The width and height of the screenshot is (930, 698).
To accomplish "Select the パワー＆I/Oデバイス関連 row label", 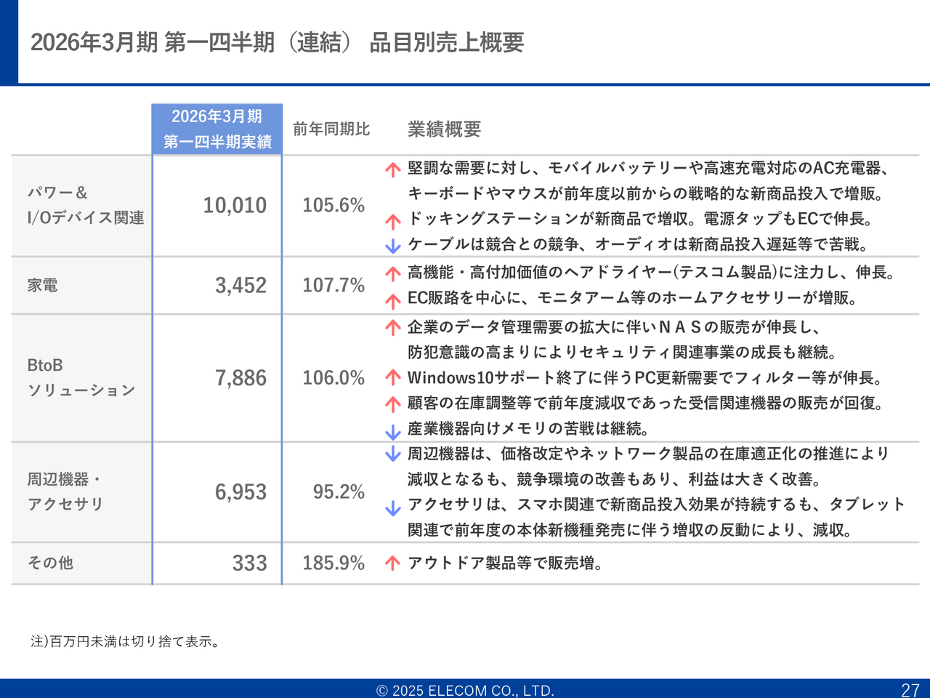I will tap(86, 205).
